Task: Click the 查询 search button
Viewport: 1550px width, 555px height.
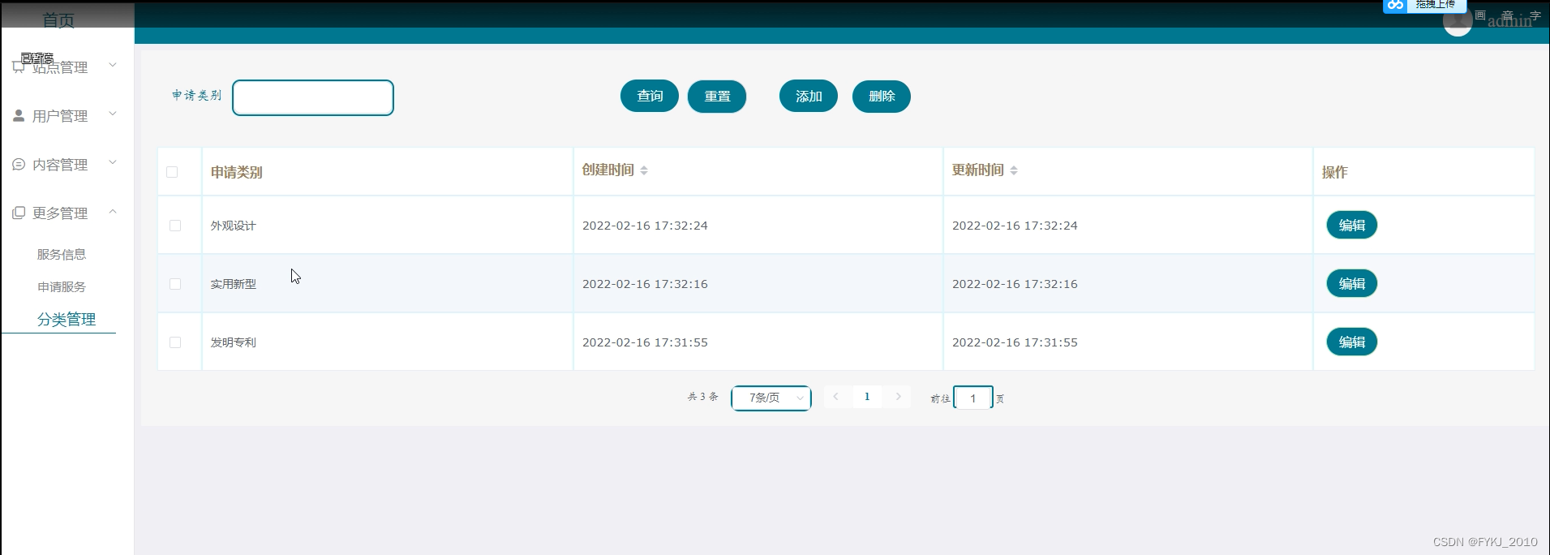Action: click(650, 97)
